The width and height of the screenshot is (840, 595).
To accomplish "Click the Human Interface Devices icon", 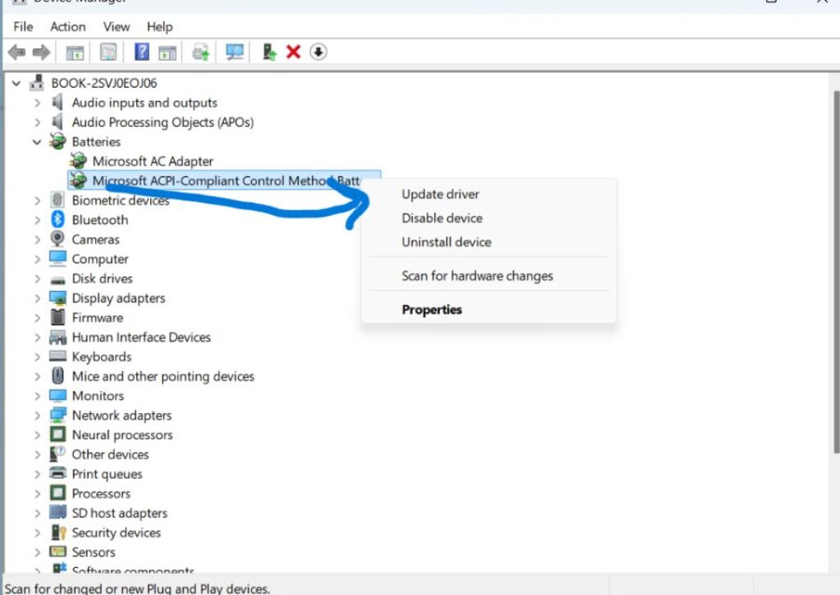I will tap(57, 337).
